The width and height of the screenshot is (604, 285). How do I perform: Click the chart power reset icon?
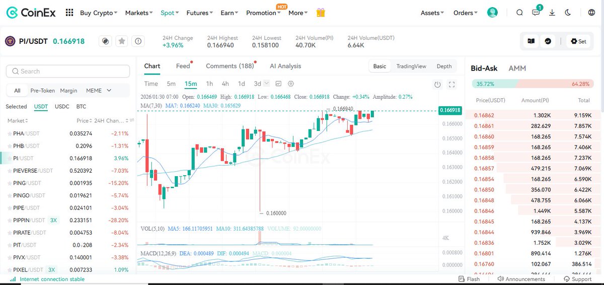(437, 85)
